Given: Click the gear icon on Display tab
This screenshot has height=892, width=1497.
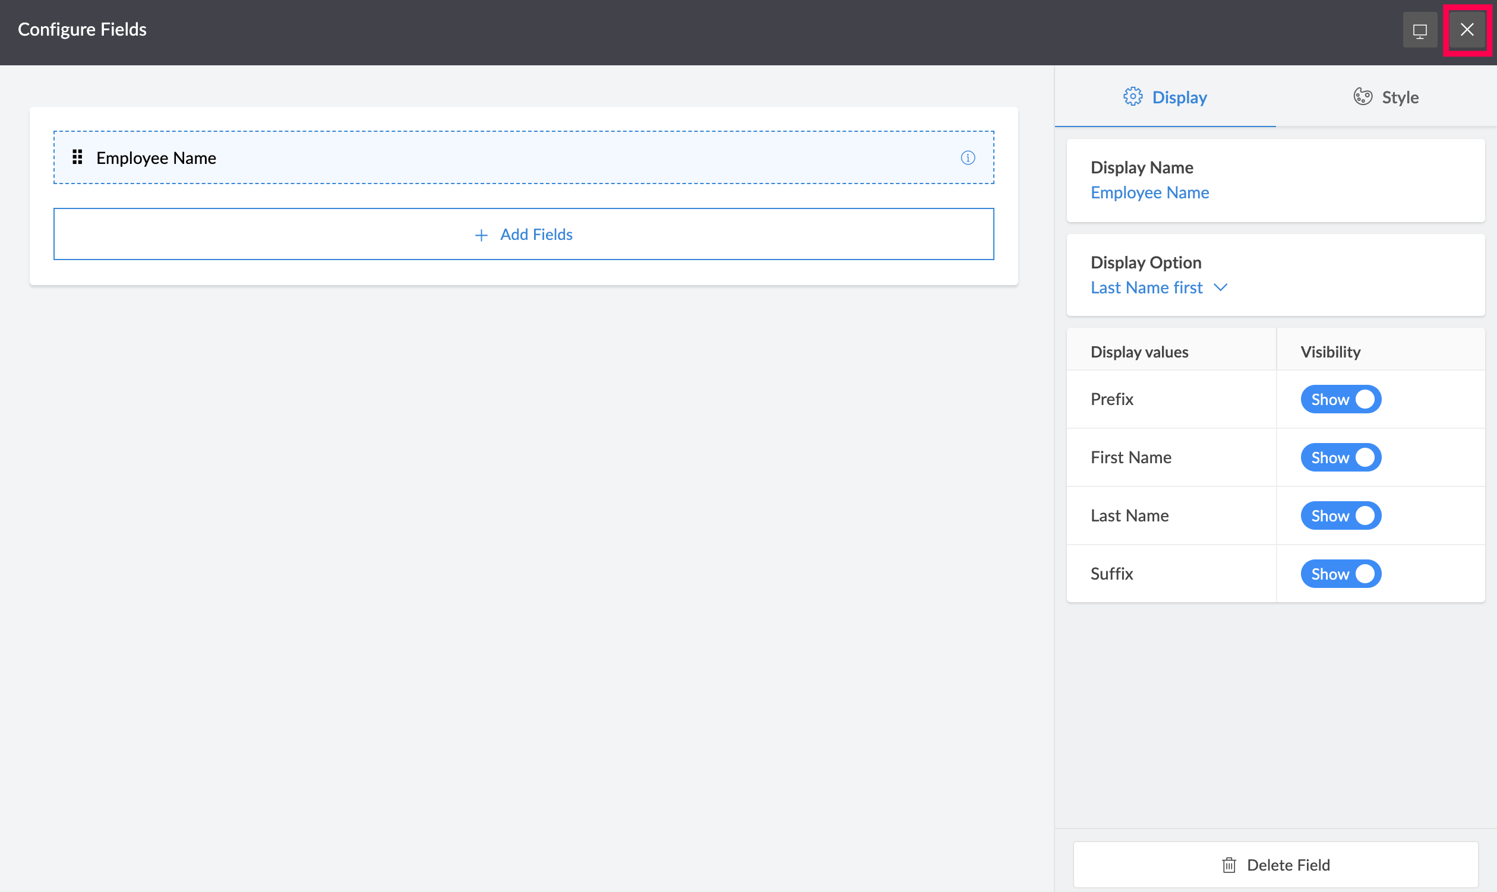Looking at the screenshot, I should [x=1132, y=97].
